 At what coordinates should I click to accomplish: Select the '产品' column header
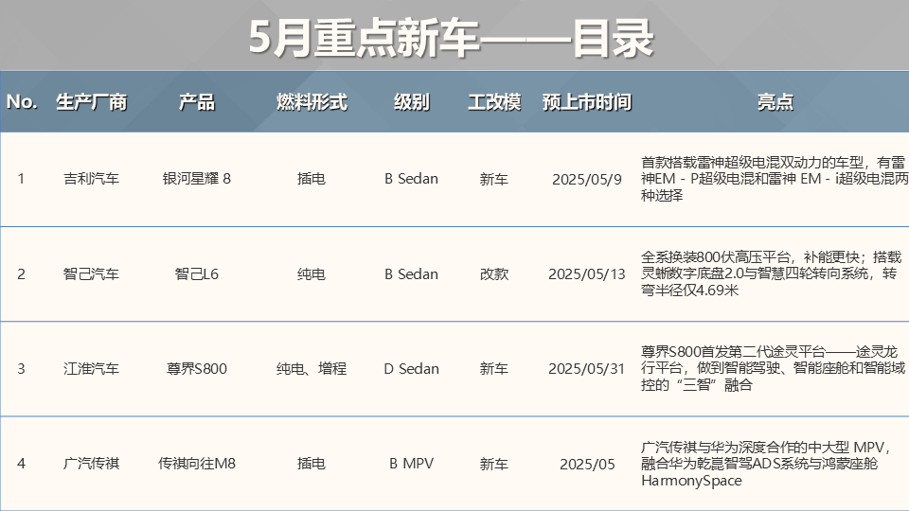tap(197, 102)
